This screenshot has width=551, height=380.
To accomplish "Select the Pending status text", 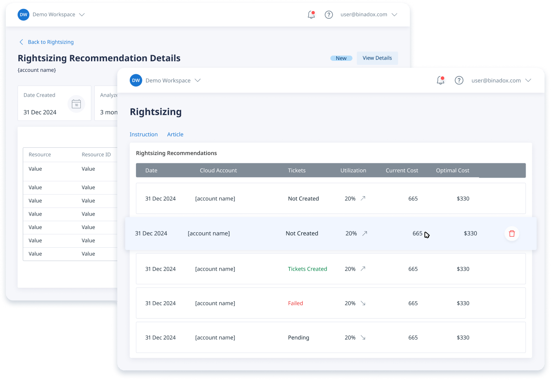I will pos(298,338).
